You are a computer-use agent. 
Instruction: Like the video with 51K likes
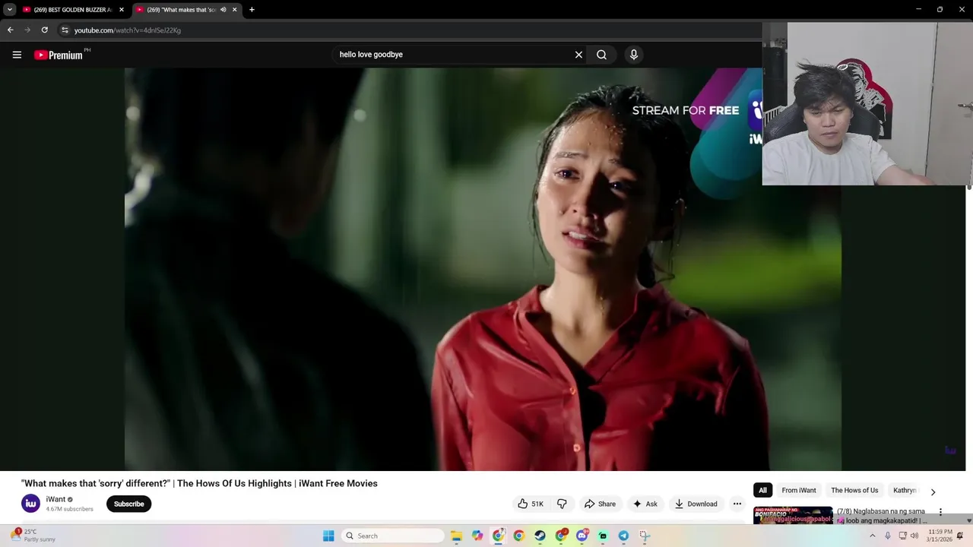[x=531, y=504]
